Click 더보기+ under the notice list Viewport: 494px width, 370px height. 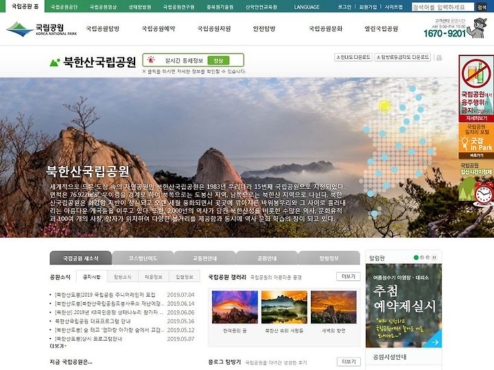tap(58, 346)
